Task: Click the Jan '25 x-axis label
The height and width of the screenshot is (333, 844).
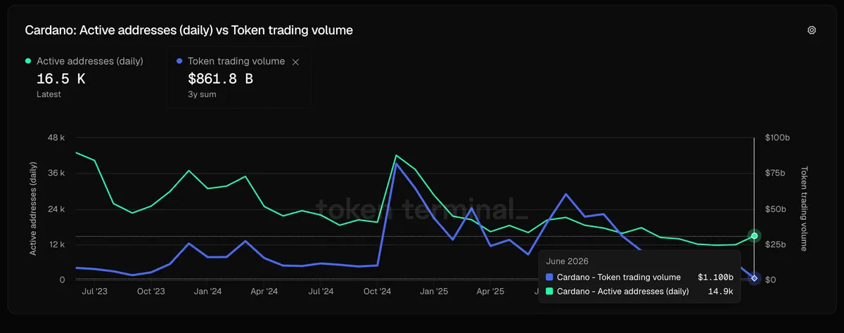Action: 434,291
